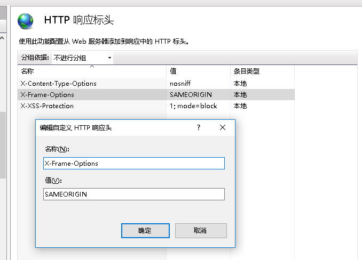Sort the list by 值 column header
Viewport: 362px width, 260px height.
click(x=173, y=71)
